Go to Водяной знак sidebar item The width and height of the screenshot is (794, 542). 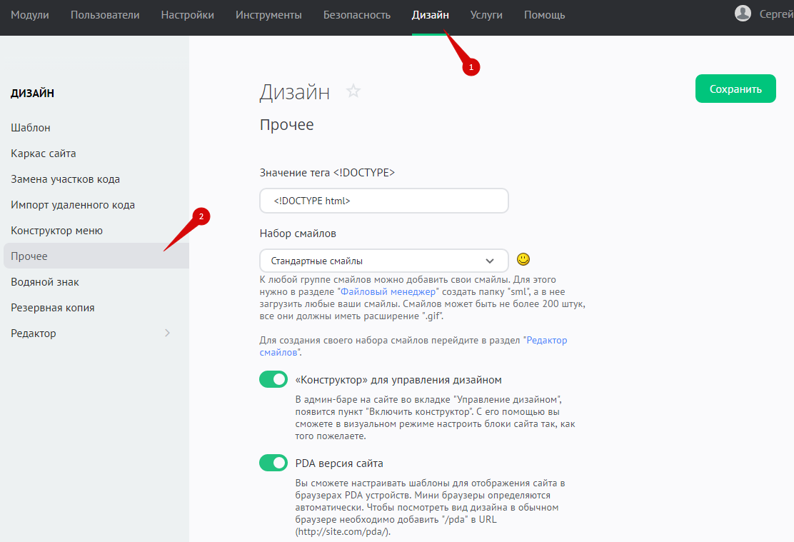pos(45,282)
